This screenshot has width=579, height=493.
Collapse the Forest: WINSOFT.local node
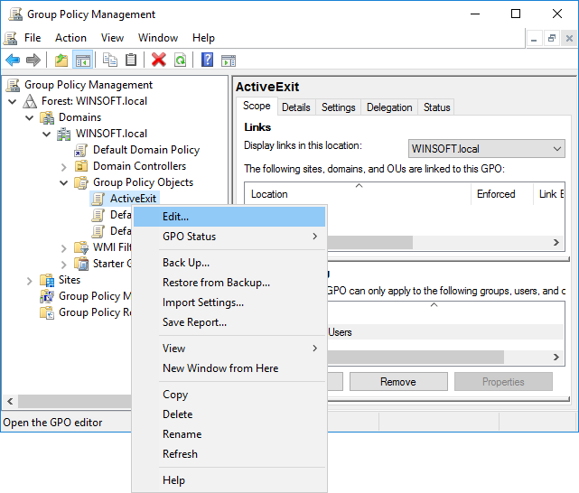[12, 101]
